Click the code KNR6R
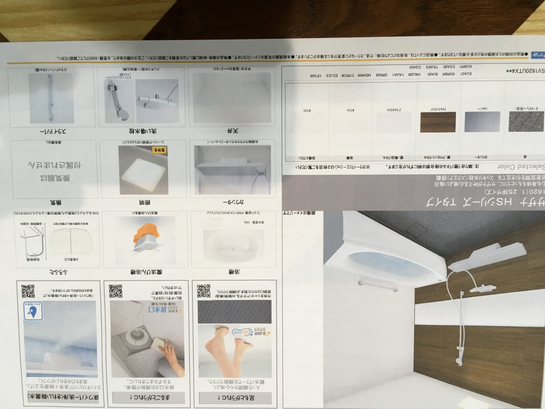The image size is (545, 409). [x=449, y=74]
